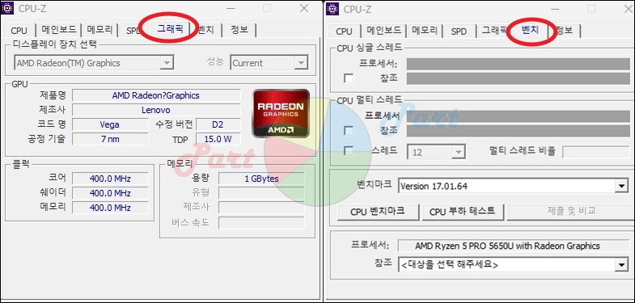The image size is (635, 303).
Task: Open the CPU tab in right window
Action: point(344,32)
